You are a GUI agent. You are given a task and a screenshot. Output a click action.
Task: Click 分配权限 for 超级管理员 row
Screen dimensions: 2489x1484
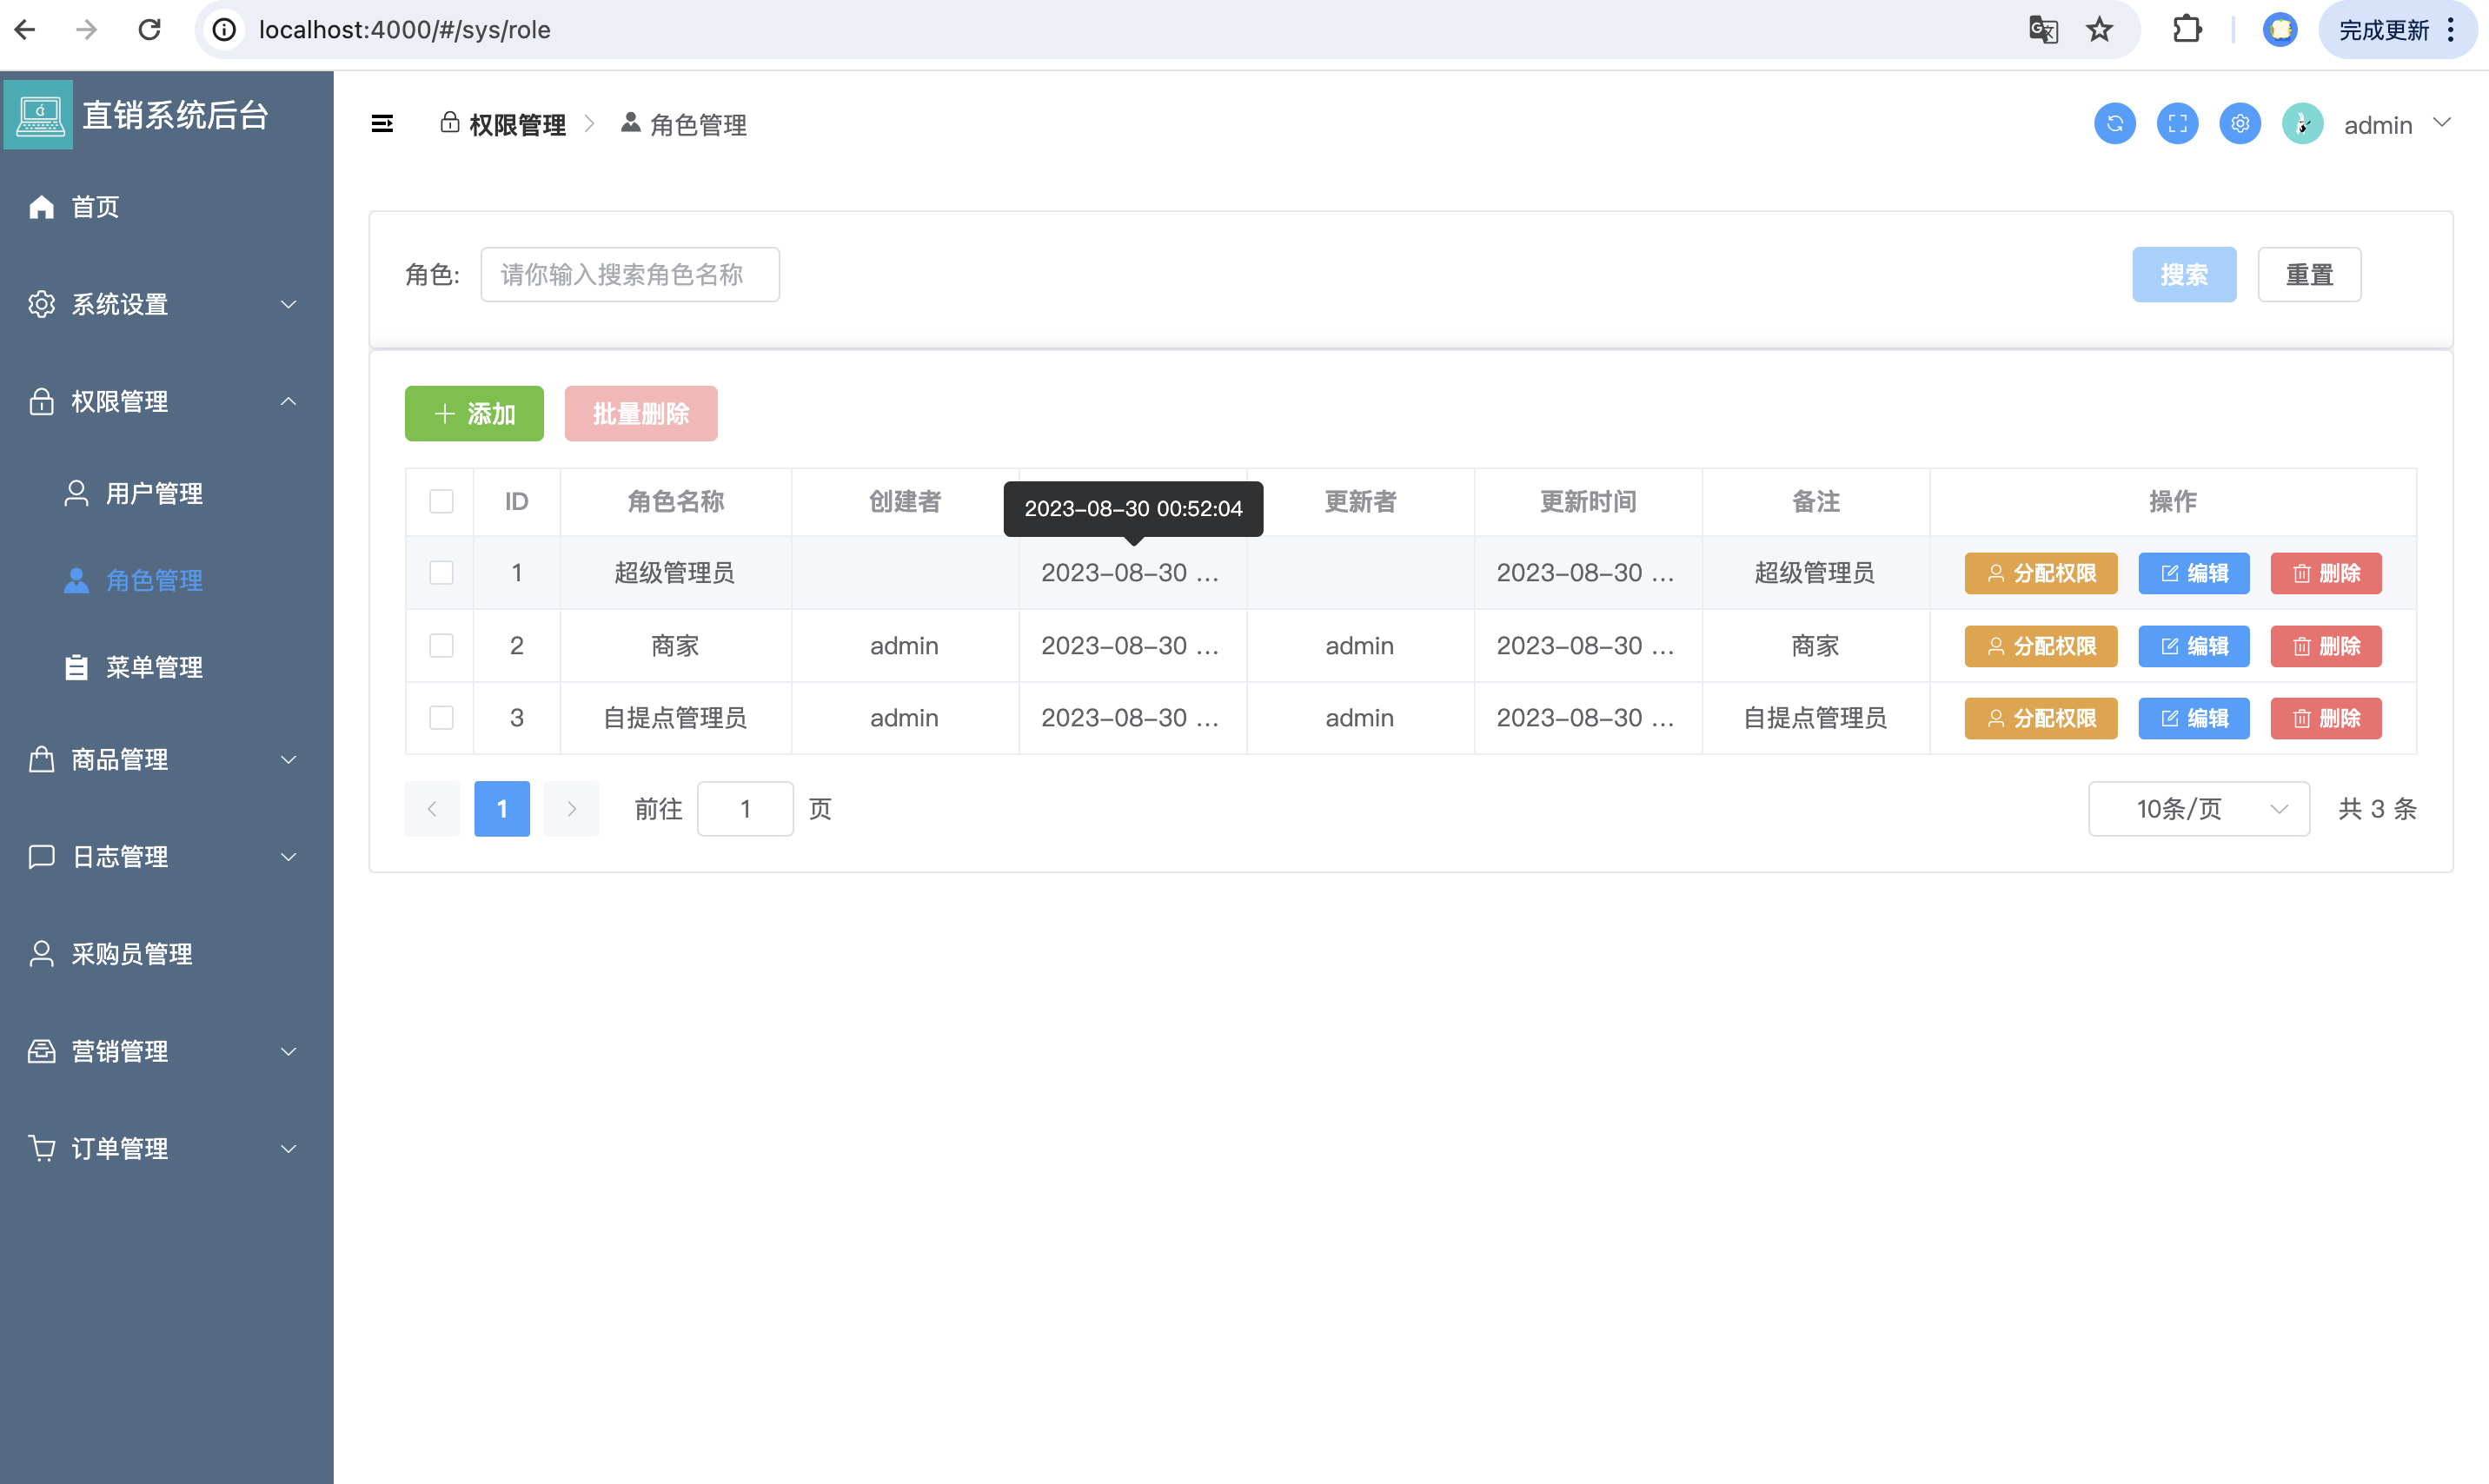coord(2040,573)
